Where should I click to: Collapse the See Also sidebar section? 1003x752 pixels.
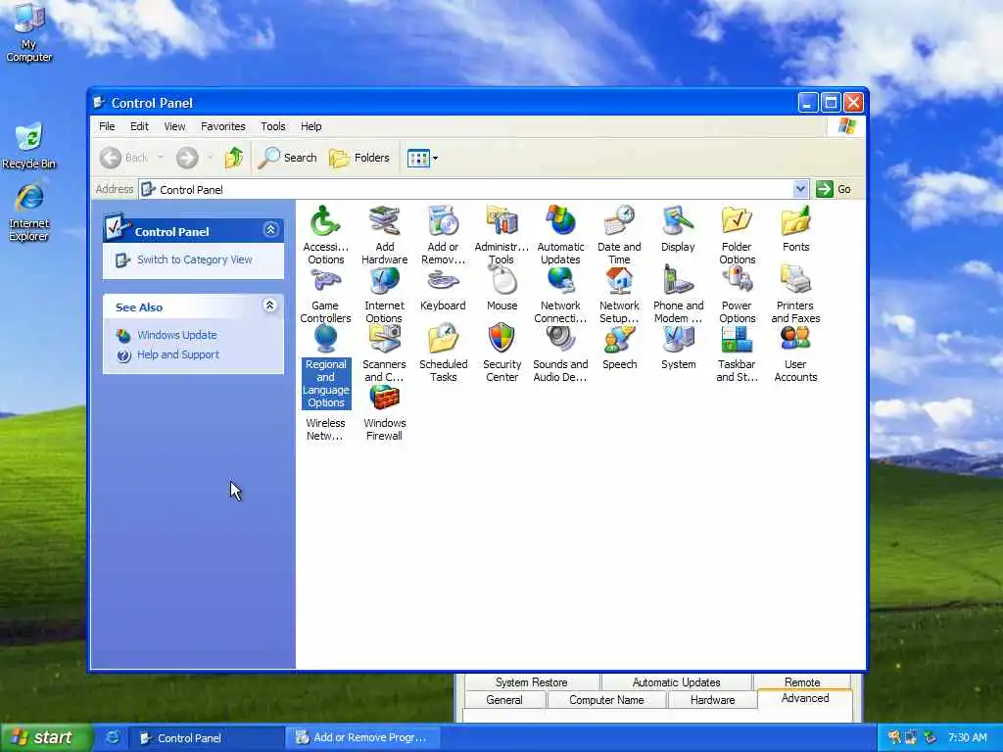(x=270, y=305)
